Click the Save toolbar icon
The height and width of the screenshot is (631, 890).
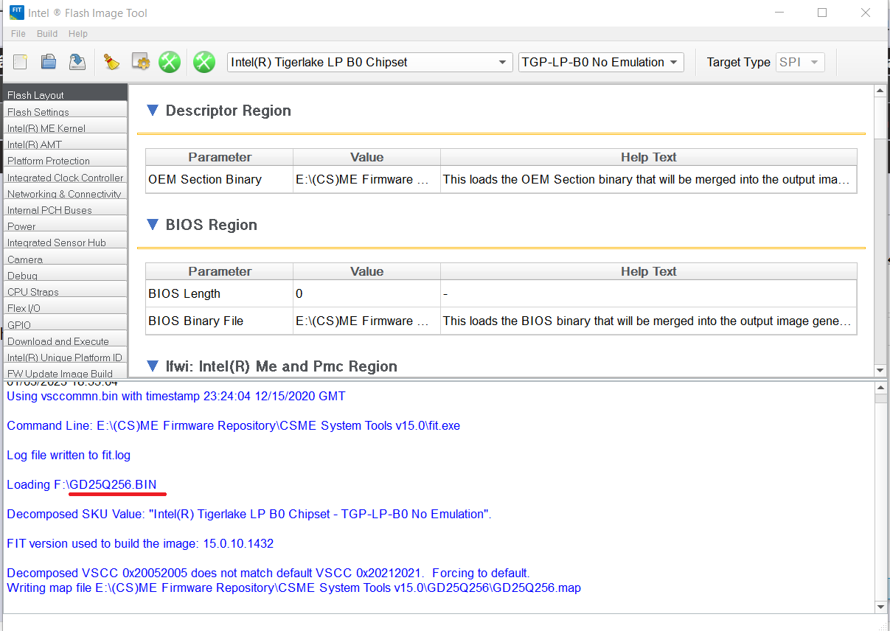(77, 62)
